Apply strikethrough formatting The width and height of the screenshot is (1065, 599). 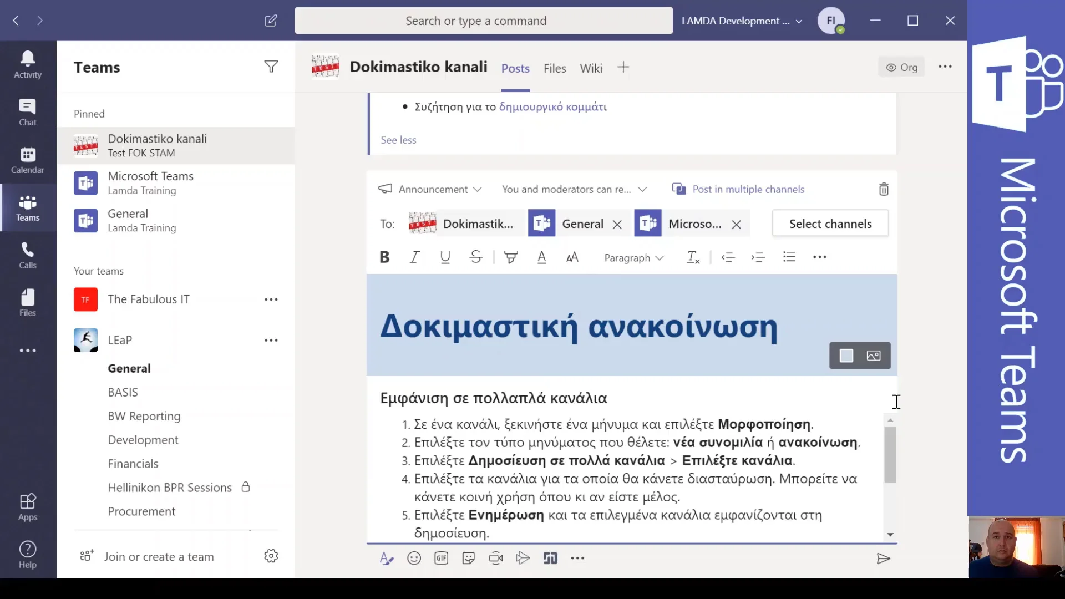[475, 257]
